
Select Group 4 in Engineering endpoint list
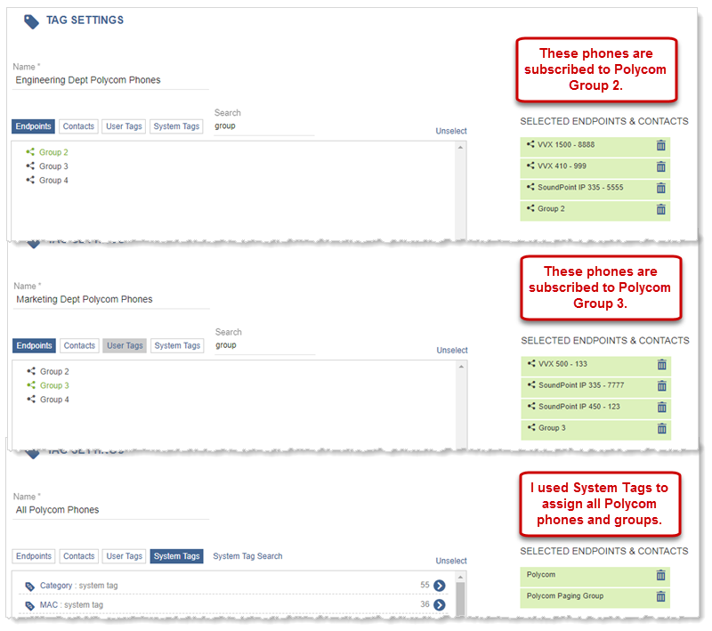click(53, 180)
